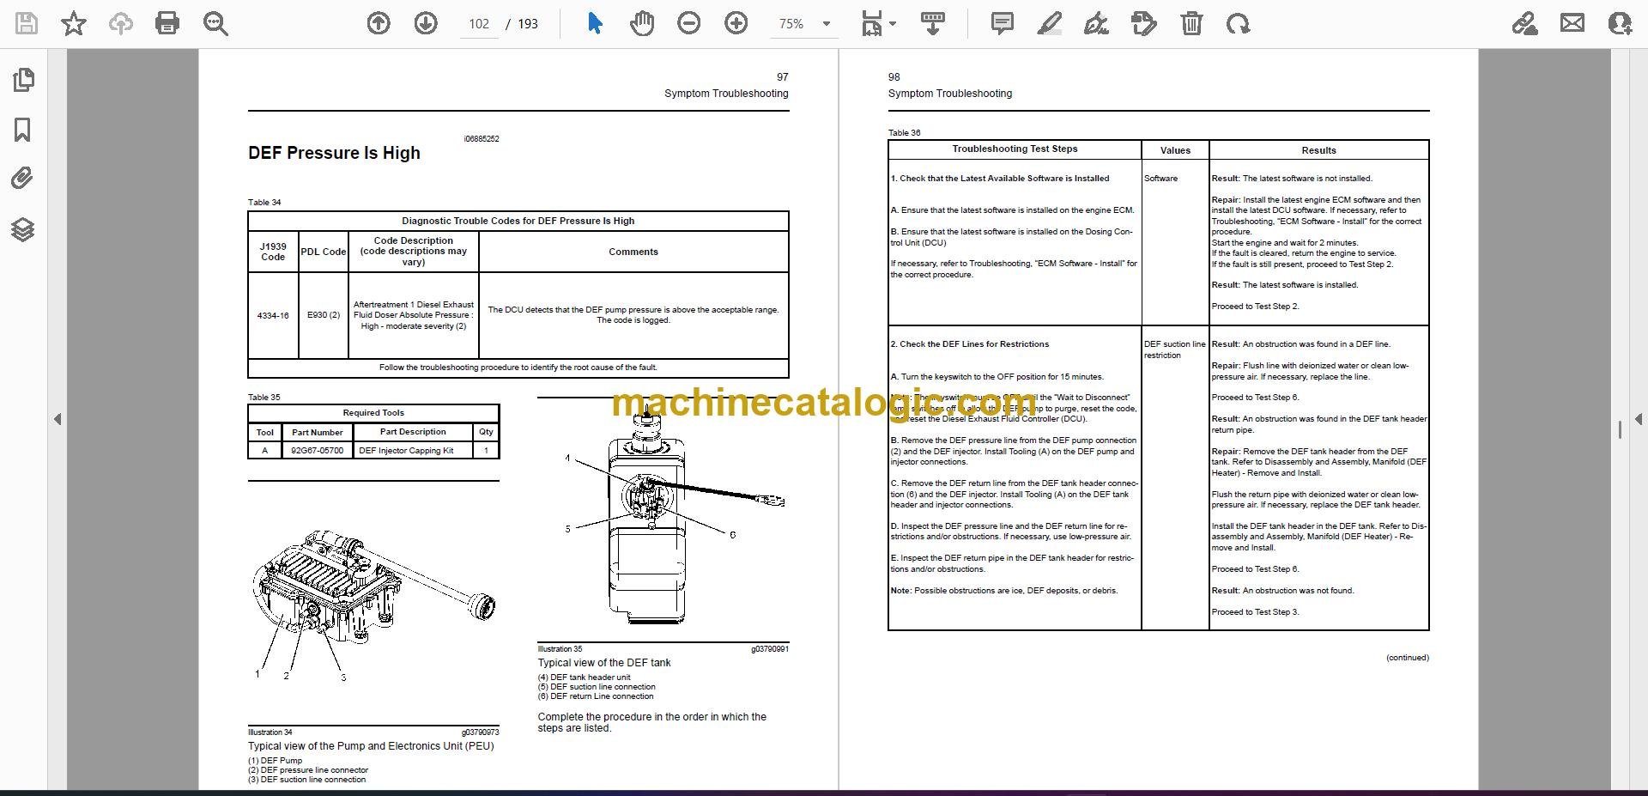1648x796 pixels.
Task: Save the PDF file
Action: pos(27,23)
